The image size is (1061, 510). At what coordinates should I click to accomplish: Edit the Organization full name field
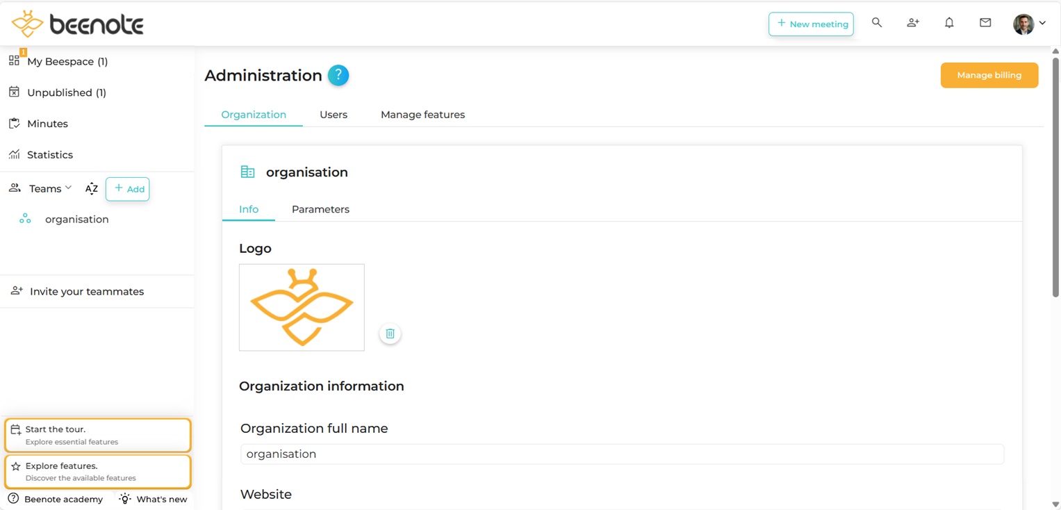pos(621,454)
